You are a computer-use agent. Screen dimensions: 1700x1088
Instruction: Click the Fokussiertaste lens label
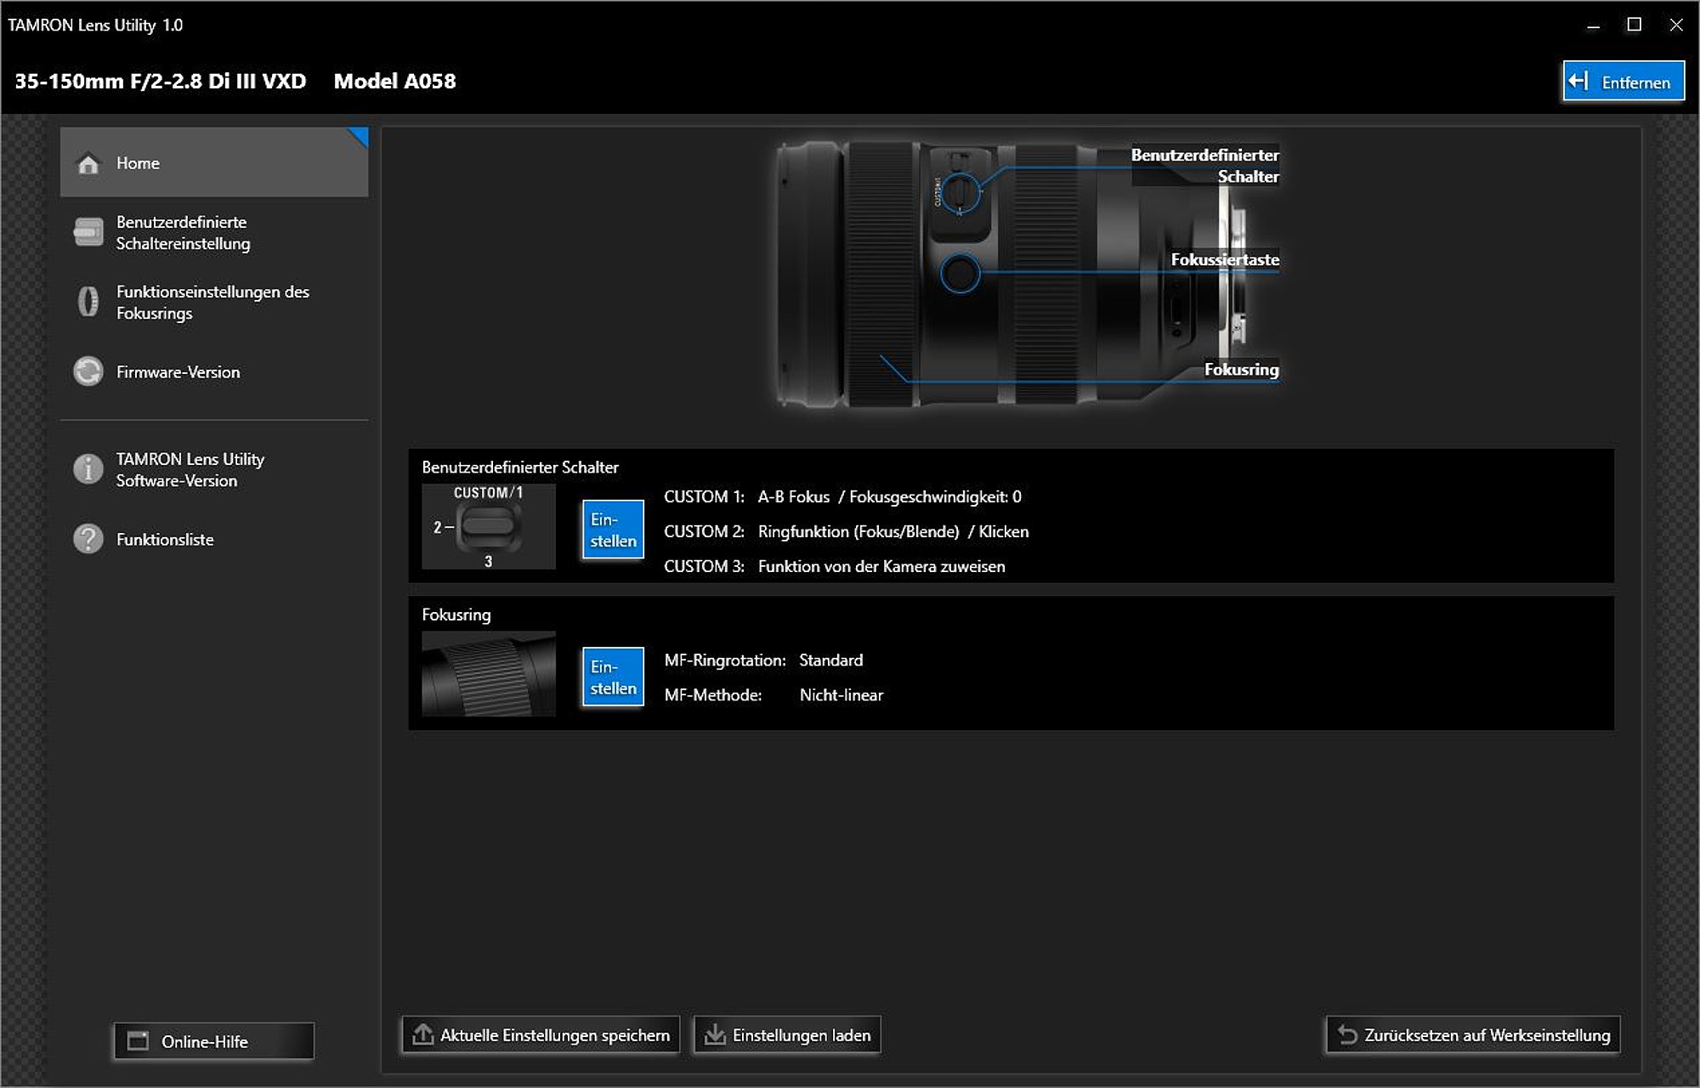(1225, 259)
